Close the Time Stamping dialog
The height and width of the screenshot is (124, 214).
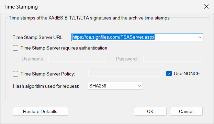click(206, 6)
